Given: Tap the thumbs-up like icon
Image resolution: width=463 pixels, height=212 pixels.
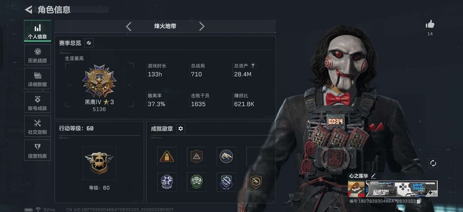Looking at the screenshot, I should point(430,24).
